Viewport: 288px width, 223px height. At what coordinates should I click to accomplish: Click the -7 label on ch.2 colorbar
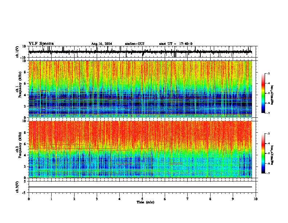coord(268,173)
